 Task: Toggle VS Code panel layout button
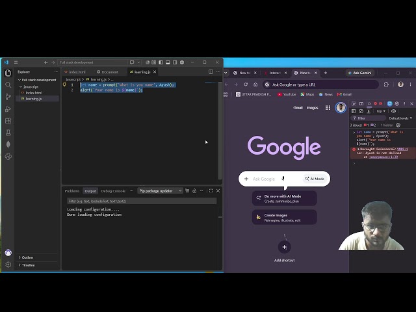(x=168, y=62)
